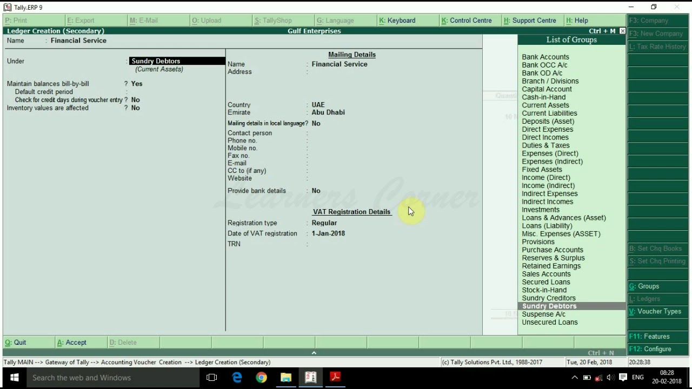Click the Tally.ERP 9 title bar icon
This screenshot has width=692, height=389.
(x=7, y=7)
